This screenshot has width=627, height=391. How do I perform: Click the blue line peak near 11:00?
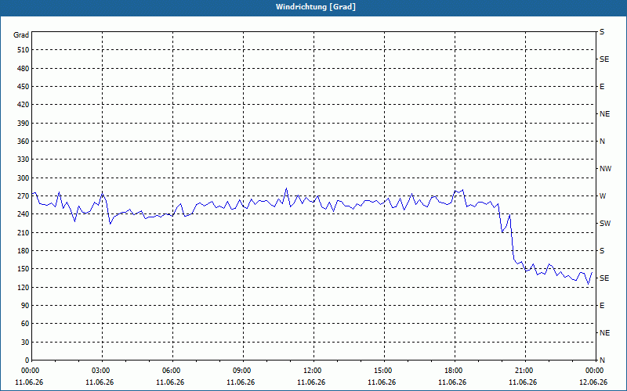point(286,188)
